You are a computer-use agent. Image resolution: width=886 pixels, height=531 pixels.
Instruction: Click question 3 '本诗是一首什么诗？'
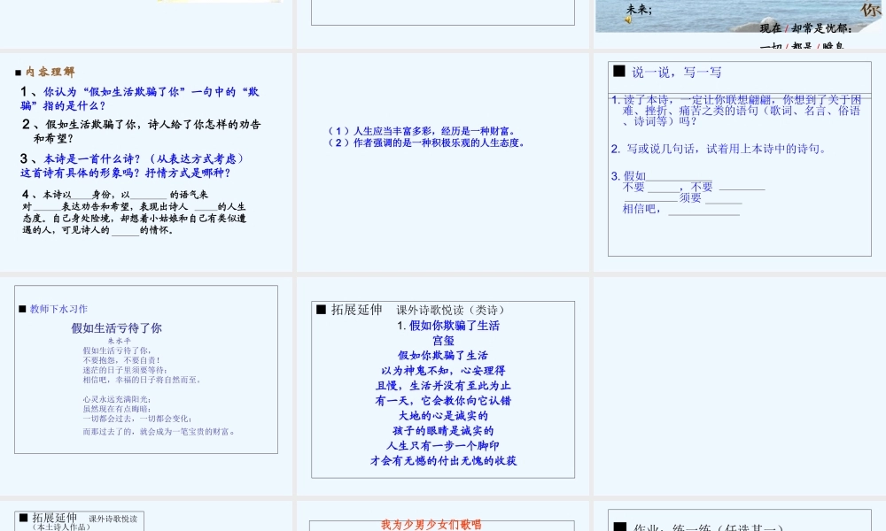pyautogui.click(x=132, y=159)
